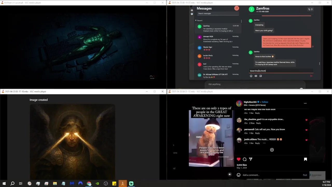
Task: Click the ERA Ameno (2010 Remix) audio label
Action: tap(255, 105)
